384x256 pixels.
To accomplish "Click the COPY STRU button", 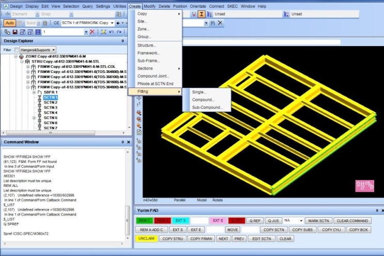I will coord(173,238).
